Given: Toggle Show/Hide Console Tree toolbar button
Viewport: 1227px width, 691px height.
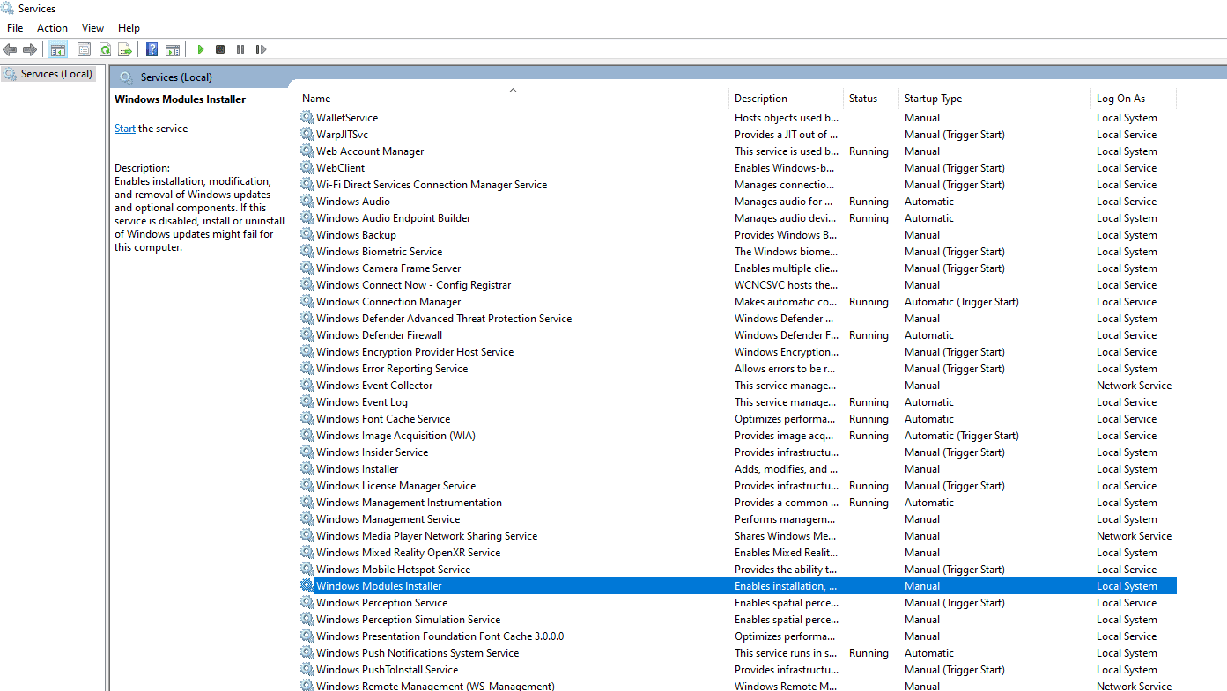Looking at the screenshot, I should pyautogui.click(x=57, y=49).
